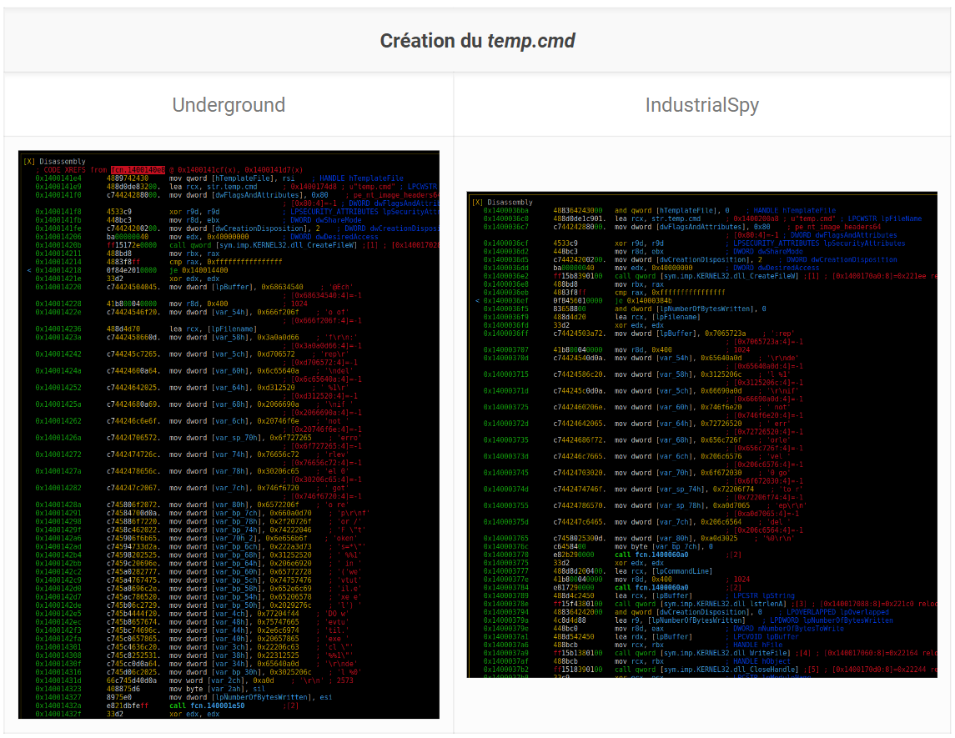Click the 'Création du temp.cmd' heading
This screenshot has height=738, width=955.
click(477, 41)
